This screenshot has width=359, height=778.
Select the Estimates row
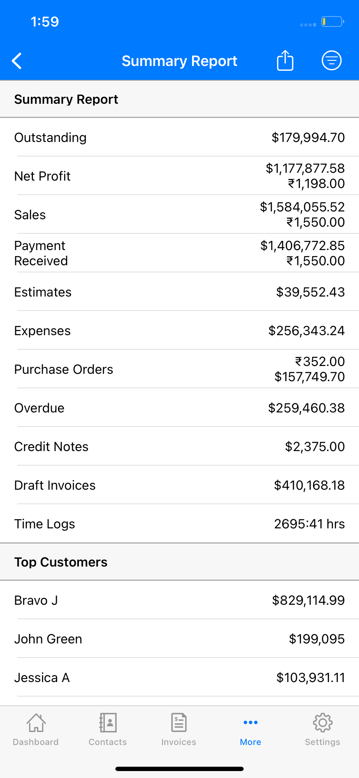coord(179,292)
